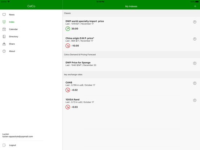Show help for DWP world specialty import price
Screen dimensions: 200x150
coord(195,22)
